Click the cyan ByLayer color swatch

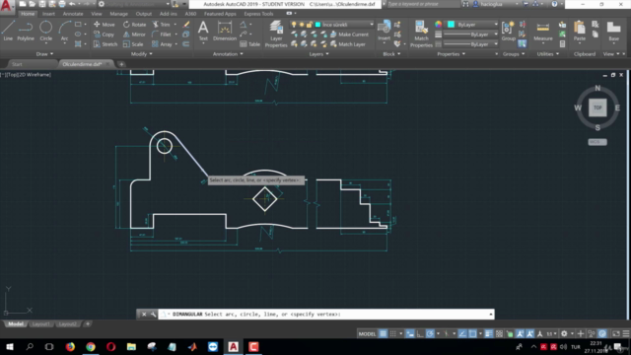[x=452, y=25]
